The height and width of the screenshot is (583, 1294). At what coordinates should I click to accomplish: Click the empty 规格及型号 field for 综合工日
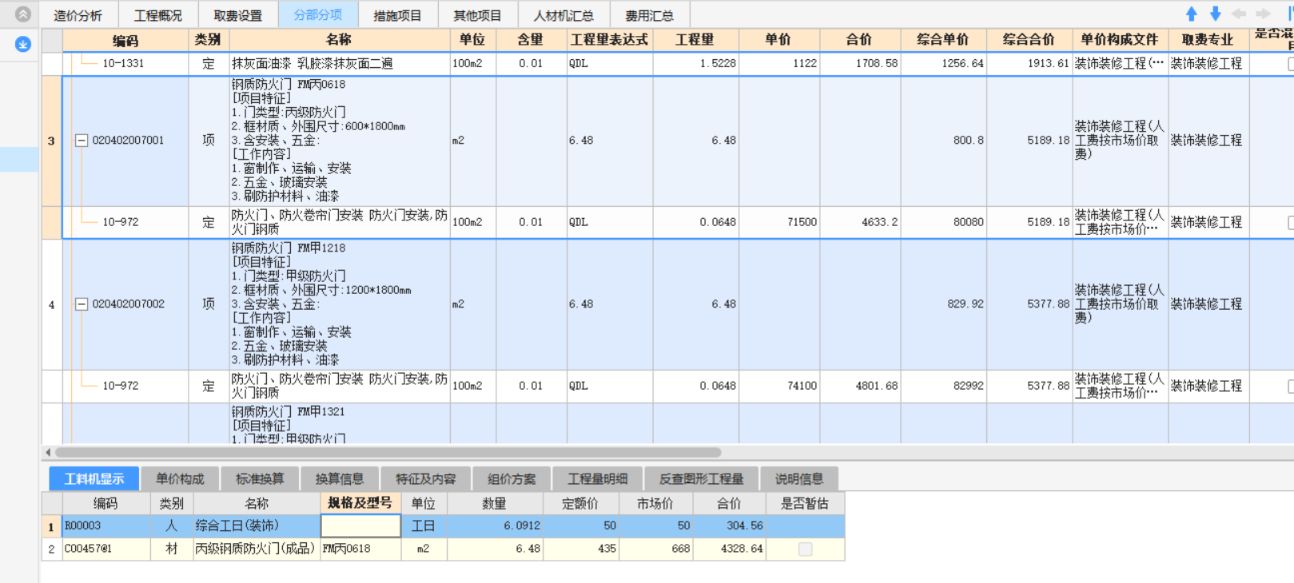[360, 525]
